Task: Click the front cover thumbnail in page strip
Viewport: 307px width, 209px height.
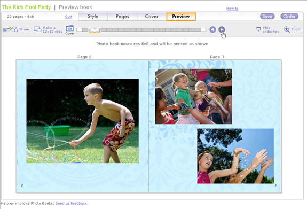Action: pos(80,30)
